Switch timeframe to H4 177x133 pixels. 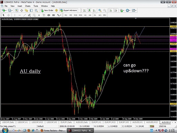[90, 15]
